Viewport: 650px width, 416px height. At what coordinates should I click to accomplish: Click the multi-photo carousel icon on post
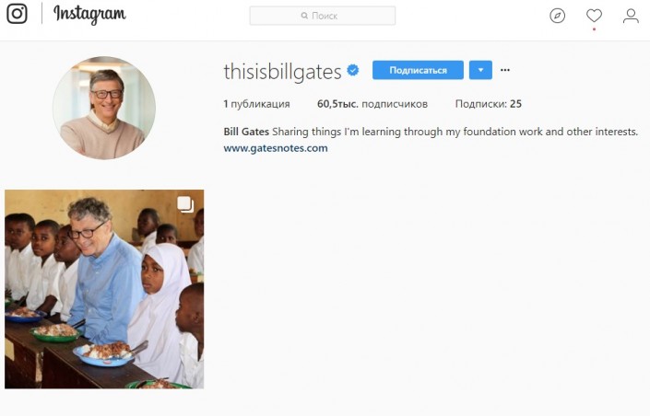[x=185, y=204]
